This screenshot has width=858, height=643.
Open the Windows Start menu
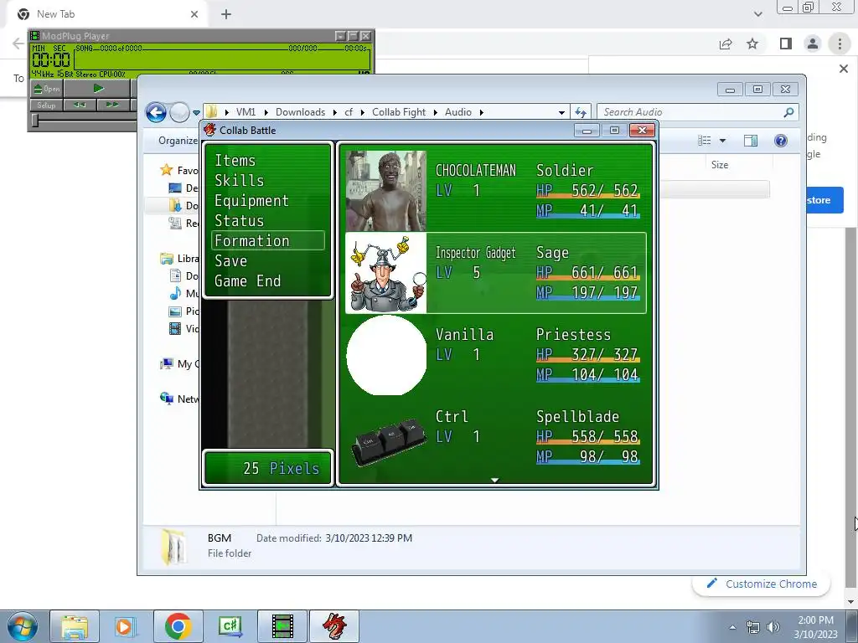click(23, 626)
